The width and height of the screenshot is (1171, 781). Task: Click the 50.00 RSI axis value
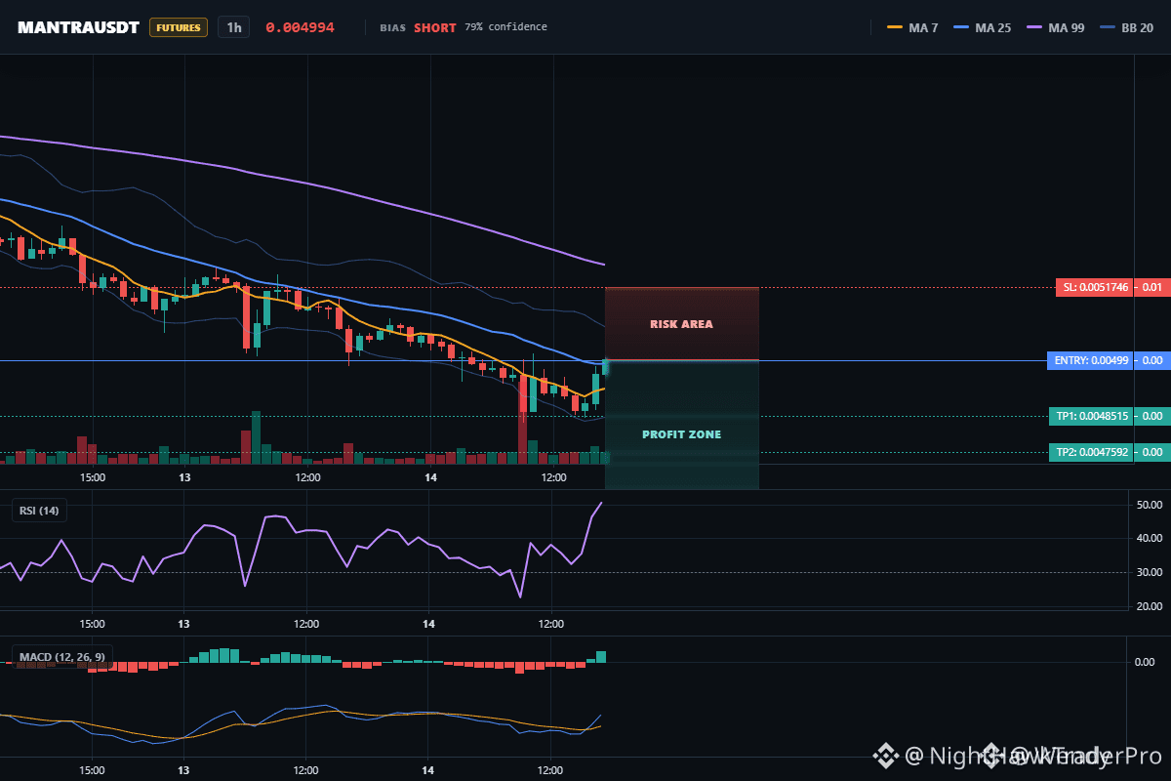[x=1148, y=505]
